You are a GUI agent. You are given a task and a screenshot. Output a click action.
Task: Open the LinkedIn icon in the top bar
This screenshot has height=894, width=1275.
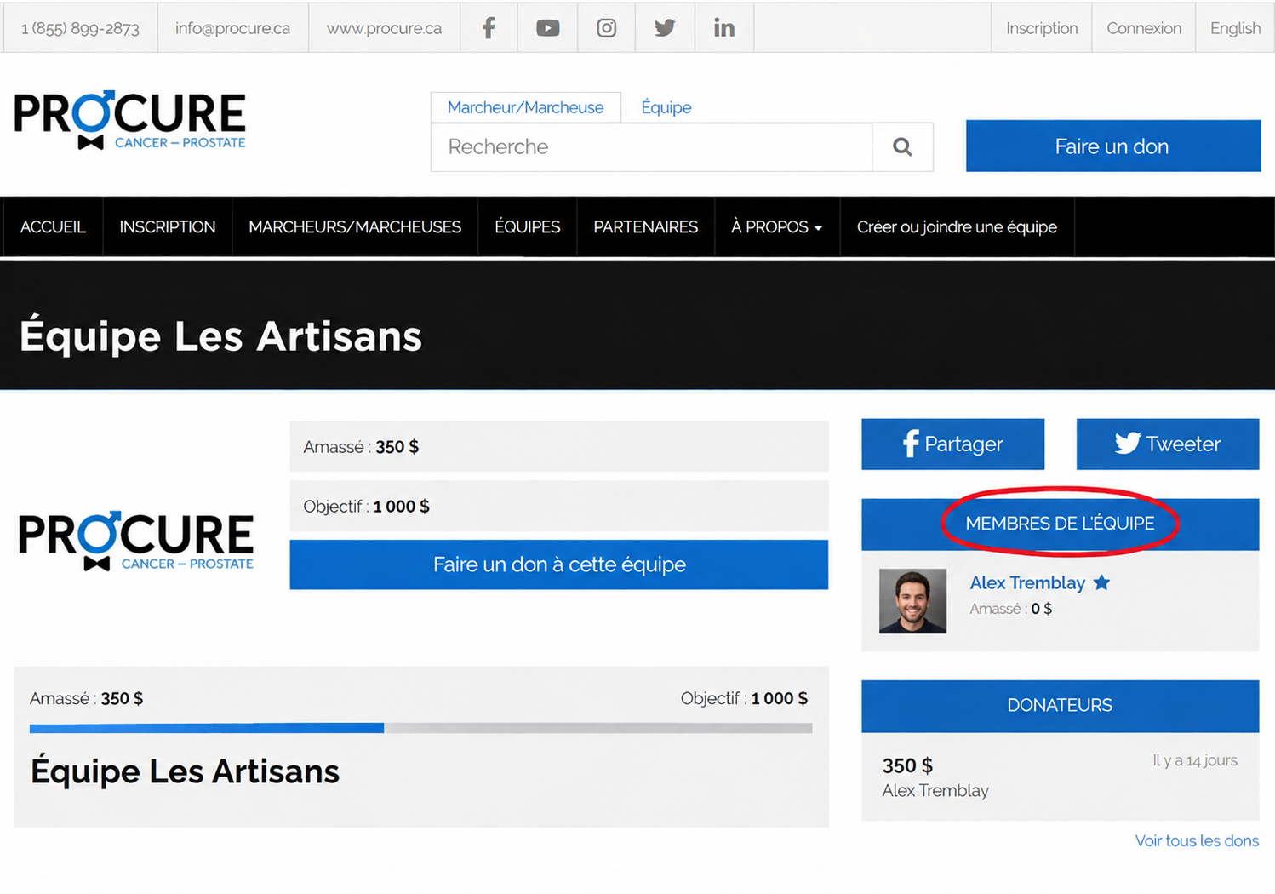(724, 28)
